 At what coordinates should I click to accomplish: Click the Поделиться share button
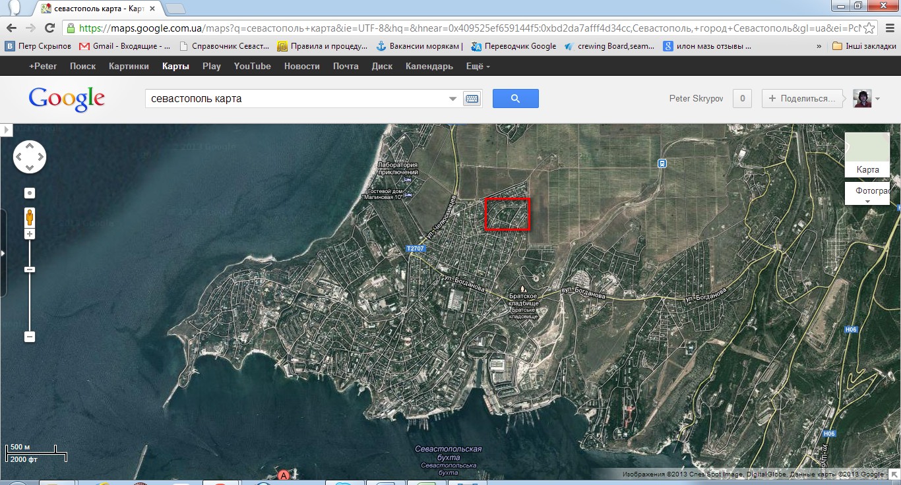[803, 99]
